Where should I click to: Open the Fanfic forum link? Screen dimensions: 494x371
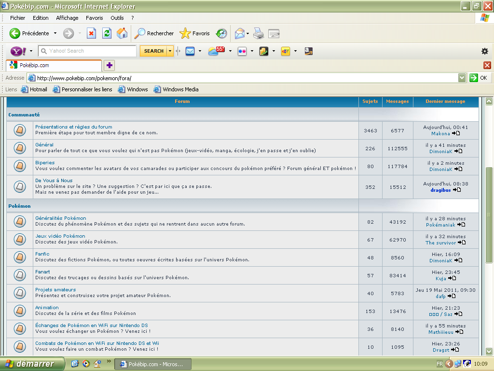point(42,254)
